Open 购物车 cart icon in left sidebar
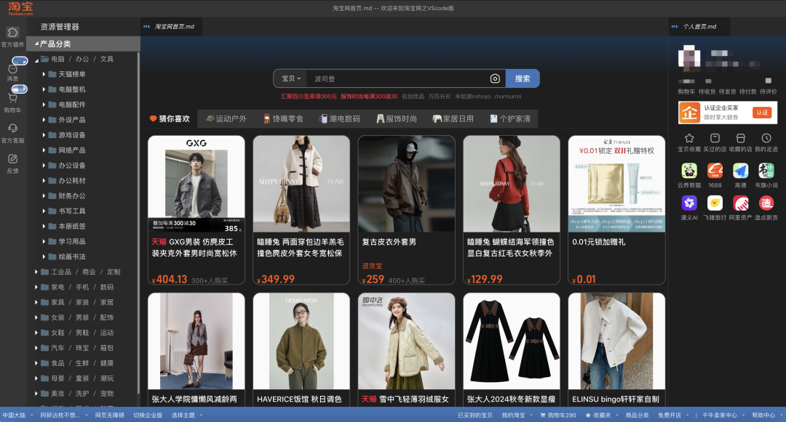The height and width of the screenshot is (422, 786). pyautogui.click(x=12, y=99)
